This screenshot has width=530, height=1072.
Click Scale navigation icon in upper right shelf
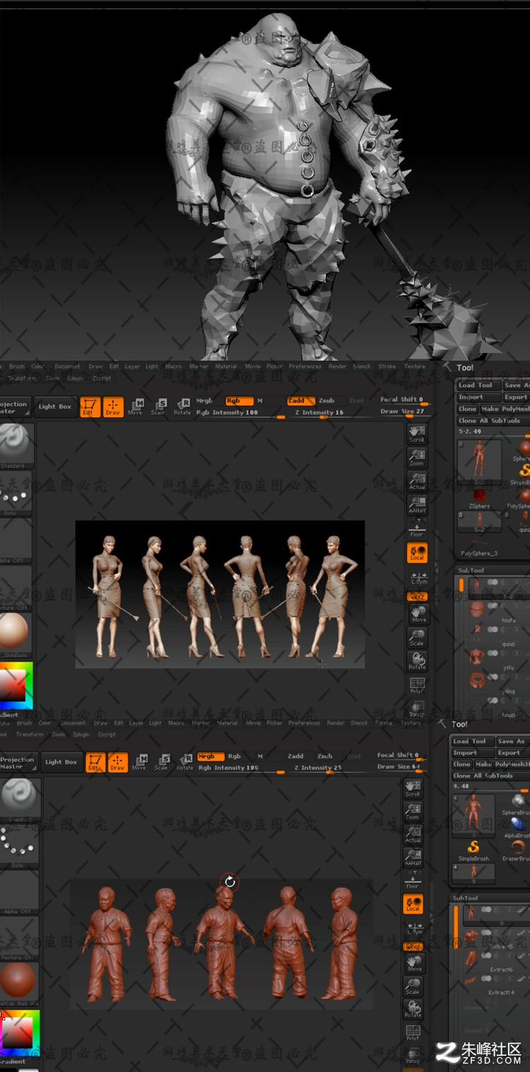(x=417, y=637)
